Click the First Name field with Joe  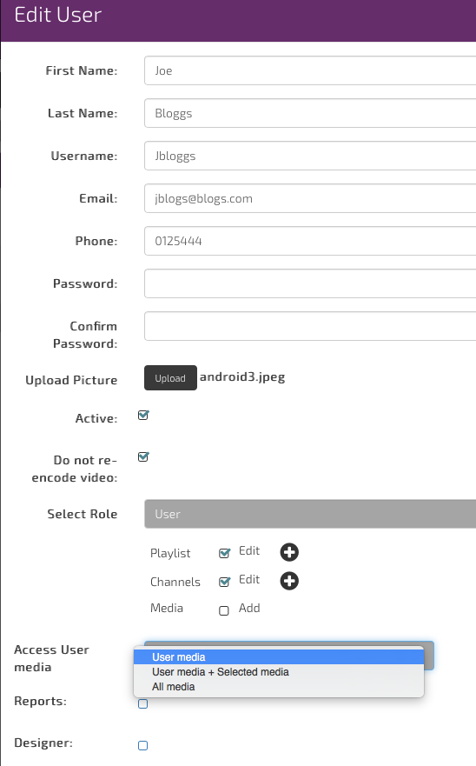click(310, 70)
